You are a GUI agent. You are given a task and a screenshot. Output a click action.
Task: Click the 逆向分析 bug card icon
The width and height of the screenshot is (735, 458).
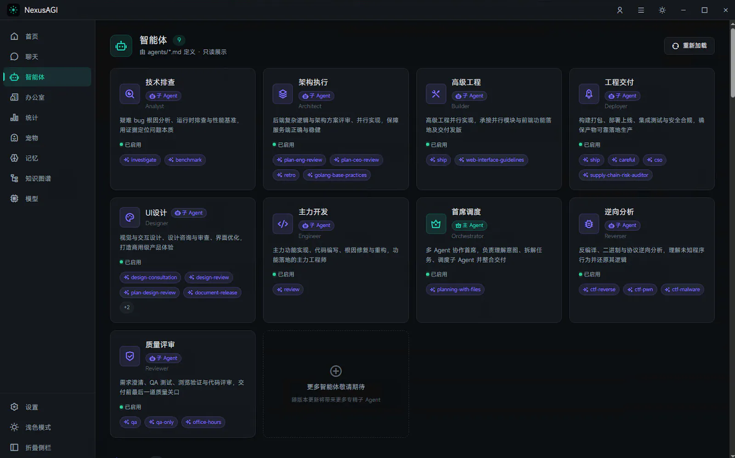click(x=589, y=224)
